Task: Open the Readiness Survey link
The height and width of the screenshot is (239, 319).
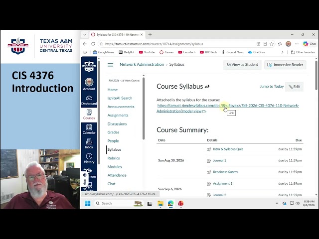Action: click(225, 172)
